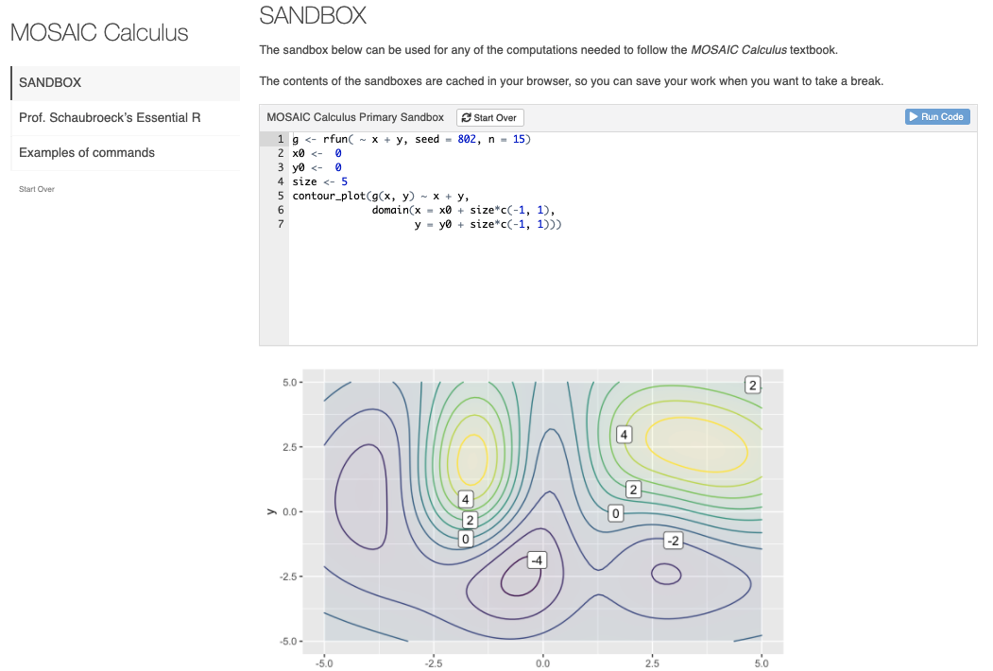Click the SANDBOX page heading
The height and width of the screenshot is (671, 993).
313,15
